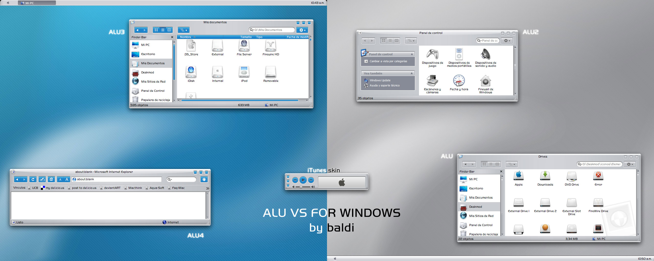
Task: Open the gear action menu in Mis documentos
Action: (x=302, y=30)
